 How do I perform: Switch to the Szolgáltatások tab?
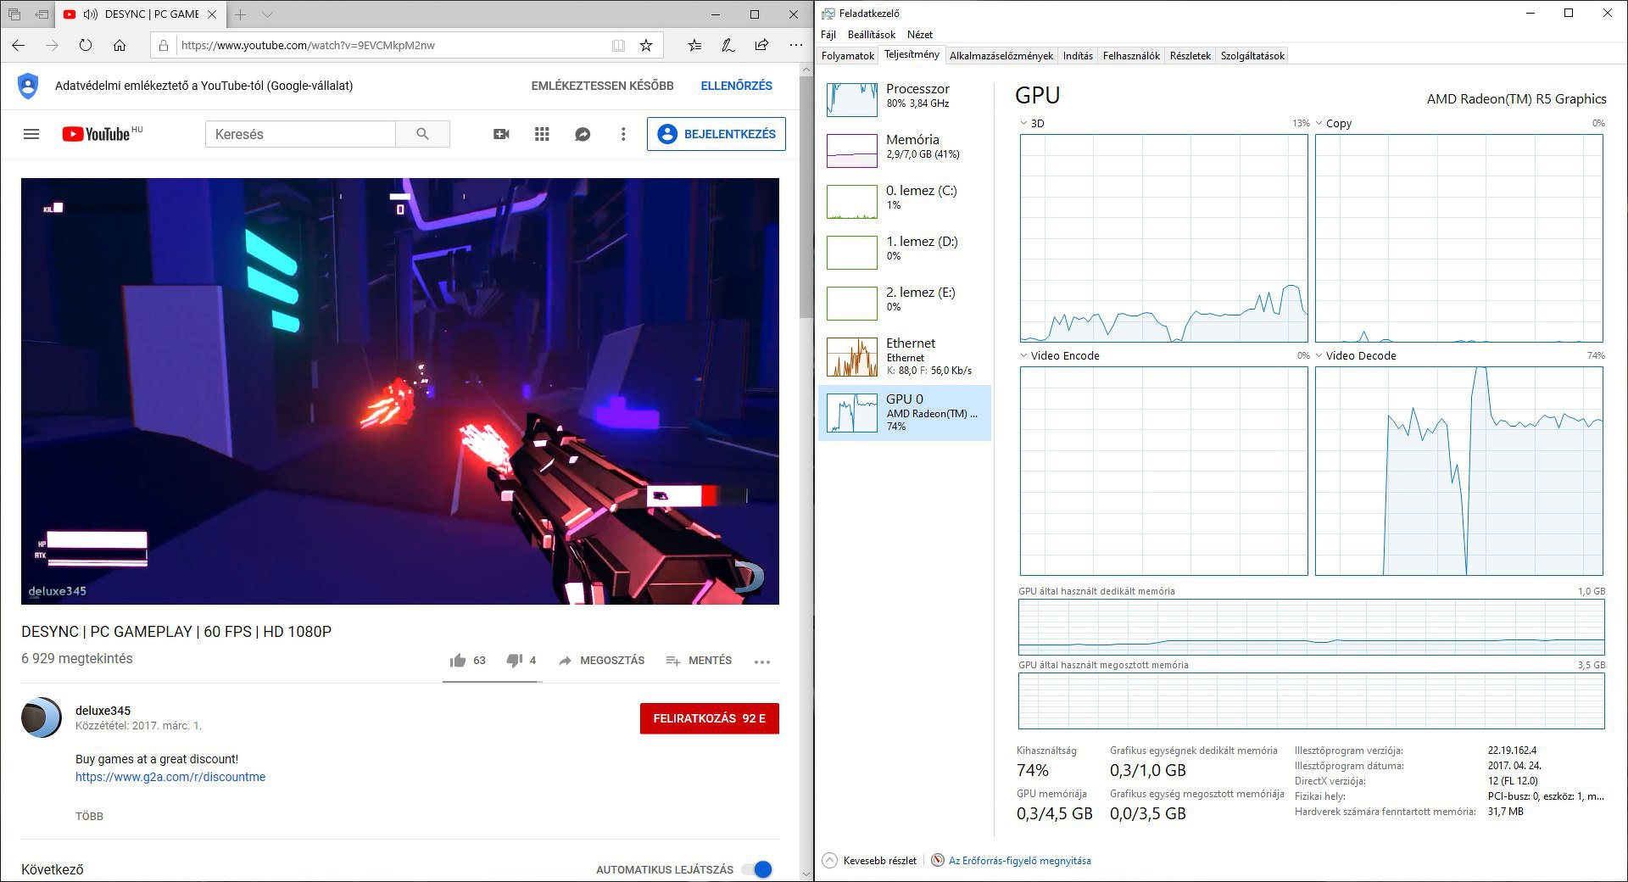tap(1252, 56)
